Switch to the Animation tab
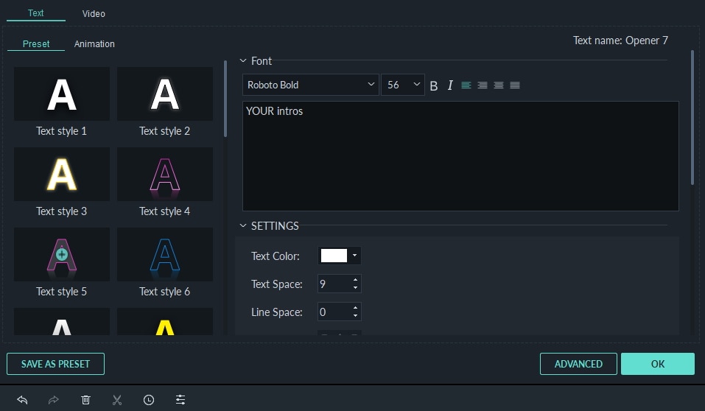 [x=94, y=44]
